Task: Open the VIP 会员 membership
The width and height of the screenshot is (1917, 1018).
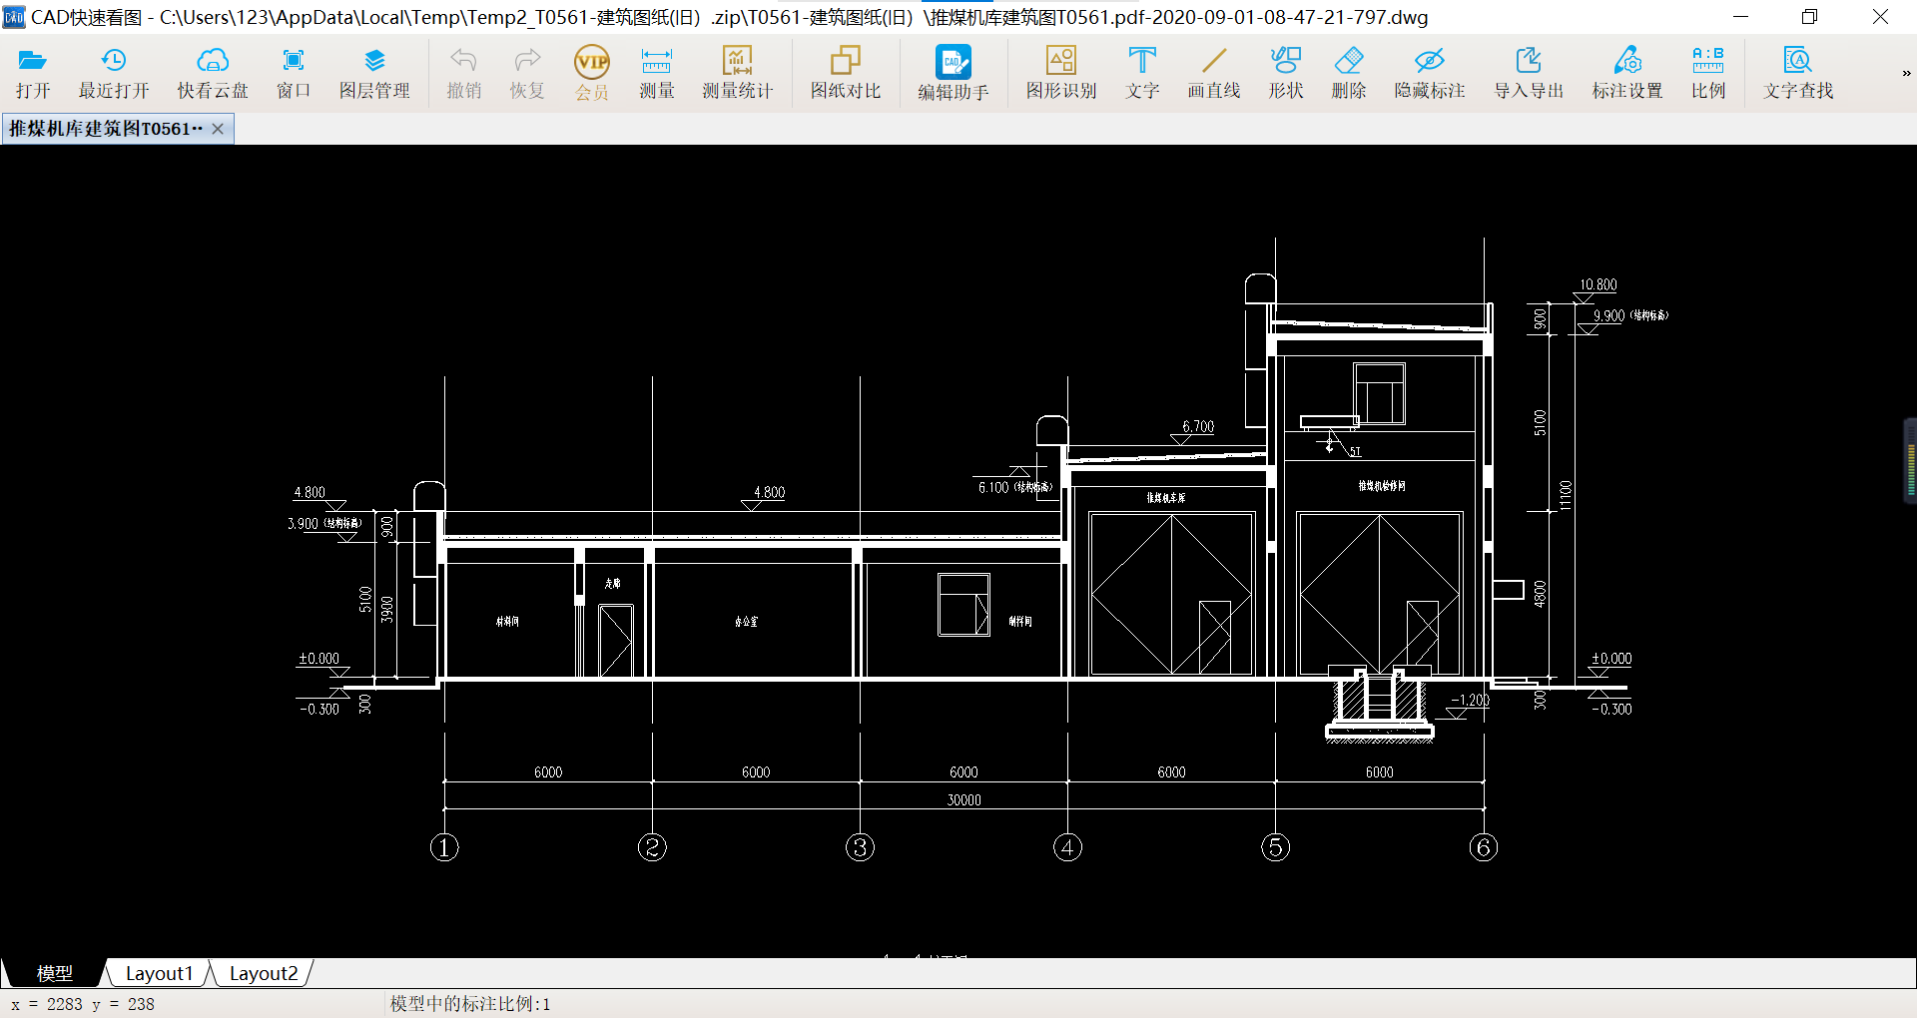Action: (592, 73)
